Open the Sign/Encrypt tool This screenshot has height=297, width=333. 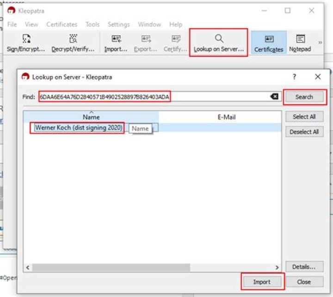click(26, 44)
